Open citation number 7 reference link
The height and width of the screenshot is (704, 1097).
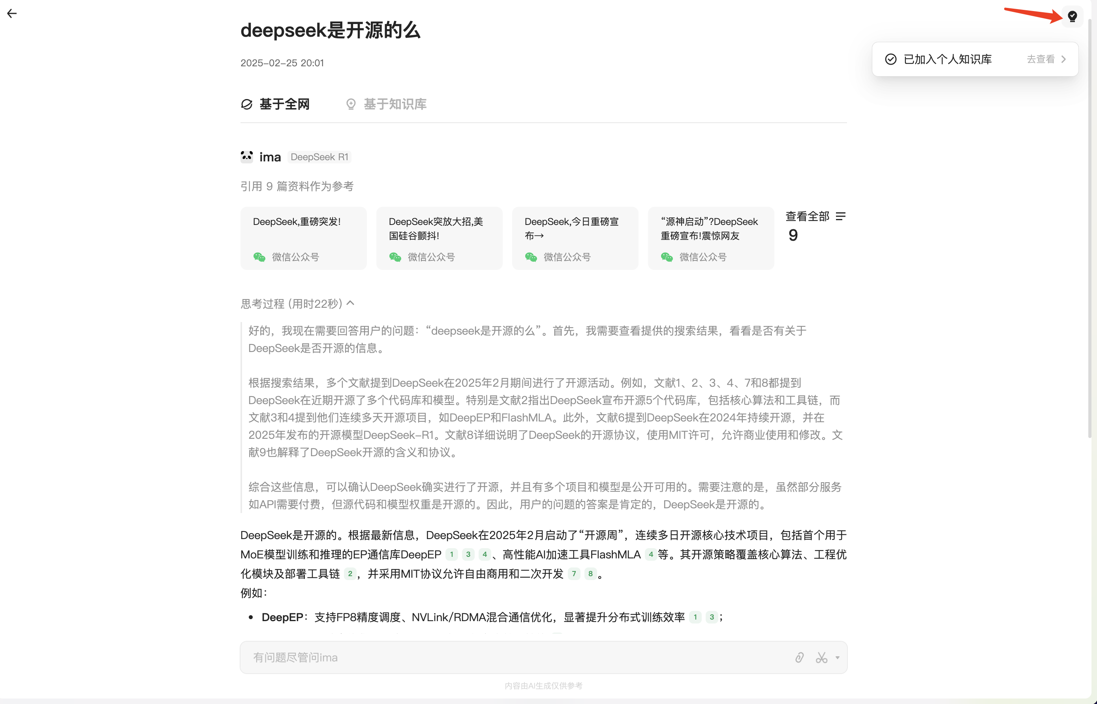pos(574,574)
